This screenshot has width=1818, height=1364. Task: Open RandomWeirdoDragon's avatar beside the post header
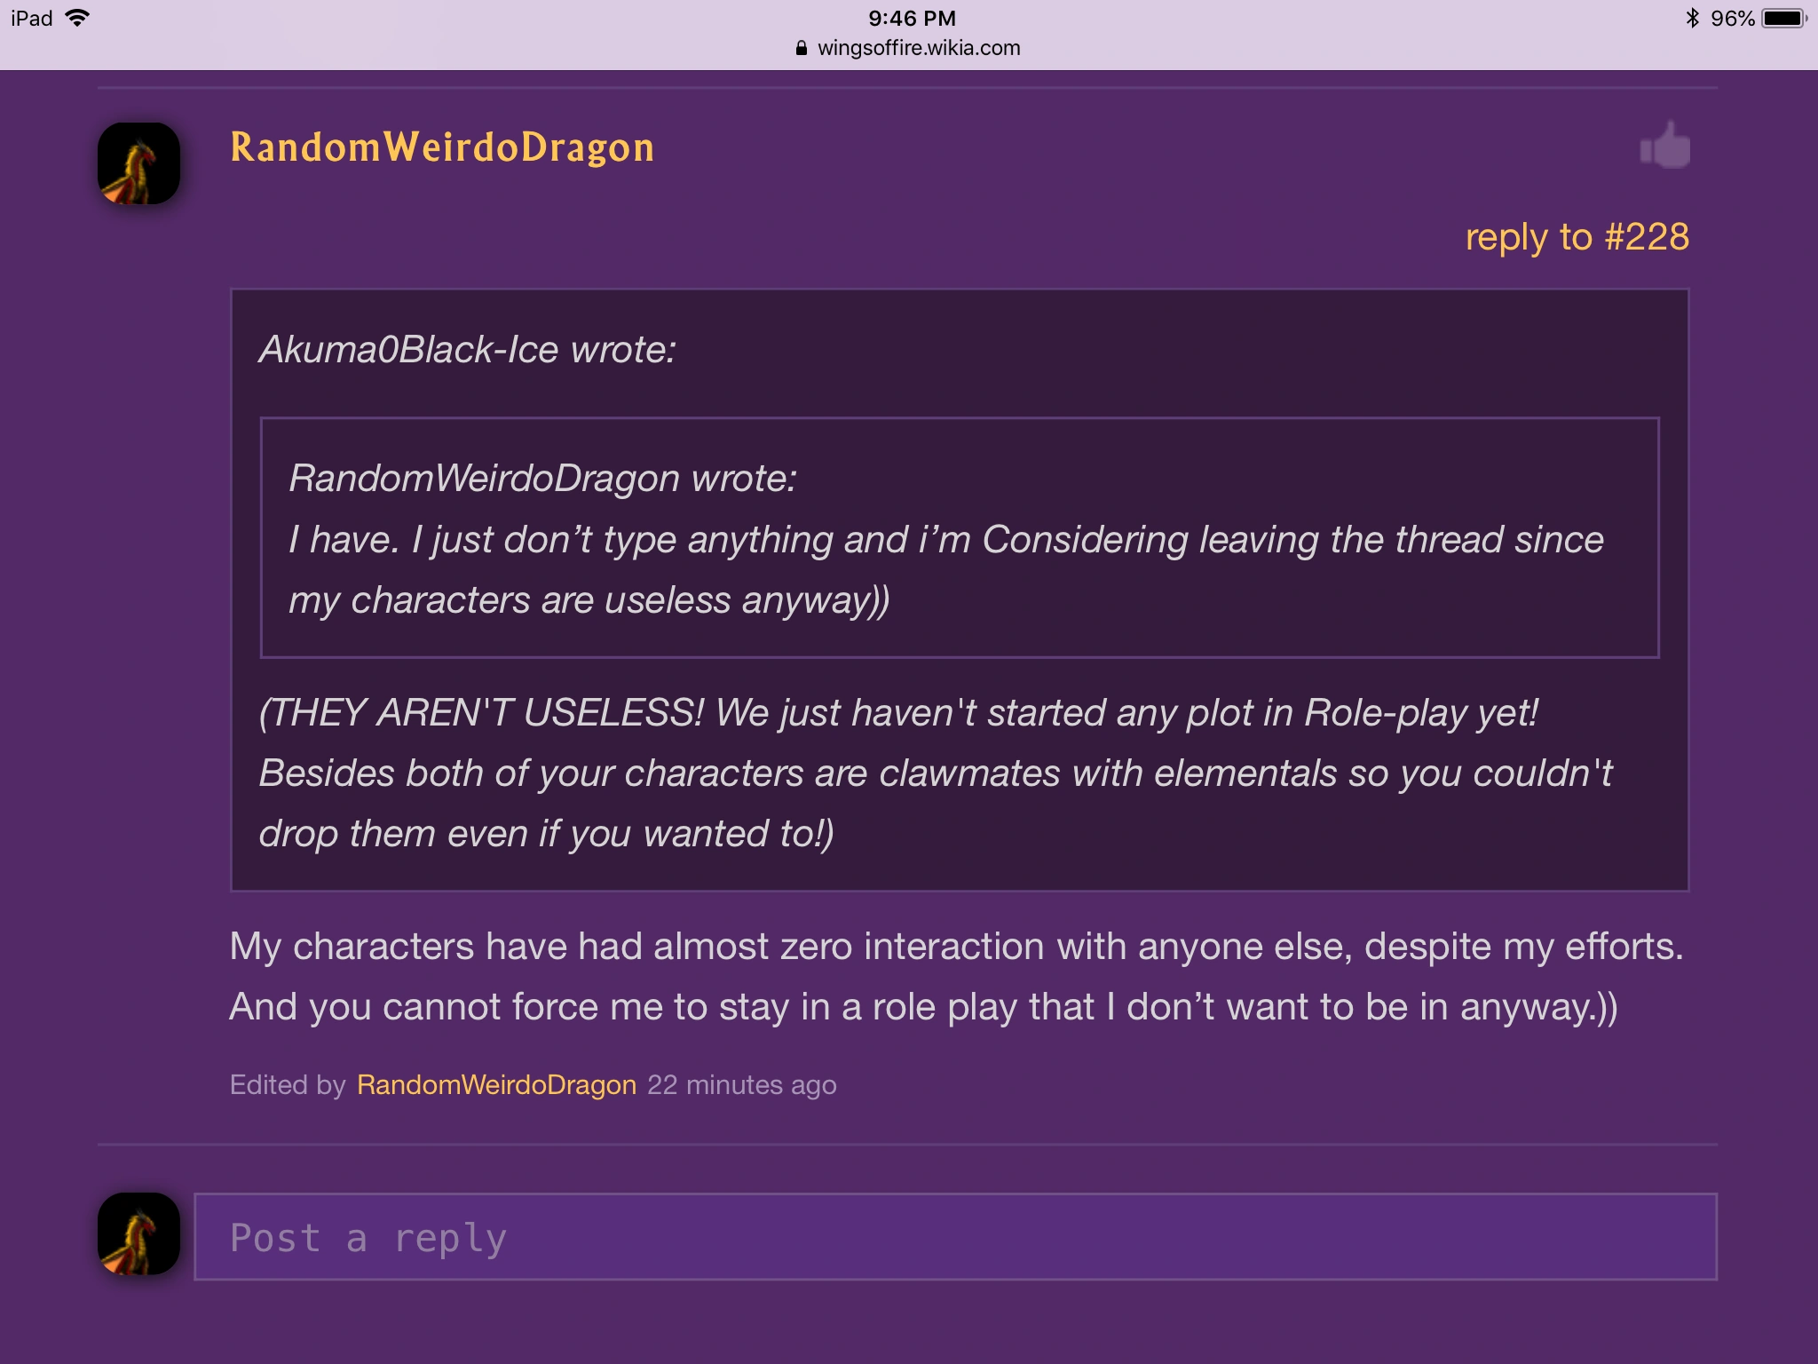point(138,163)
